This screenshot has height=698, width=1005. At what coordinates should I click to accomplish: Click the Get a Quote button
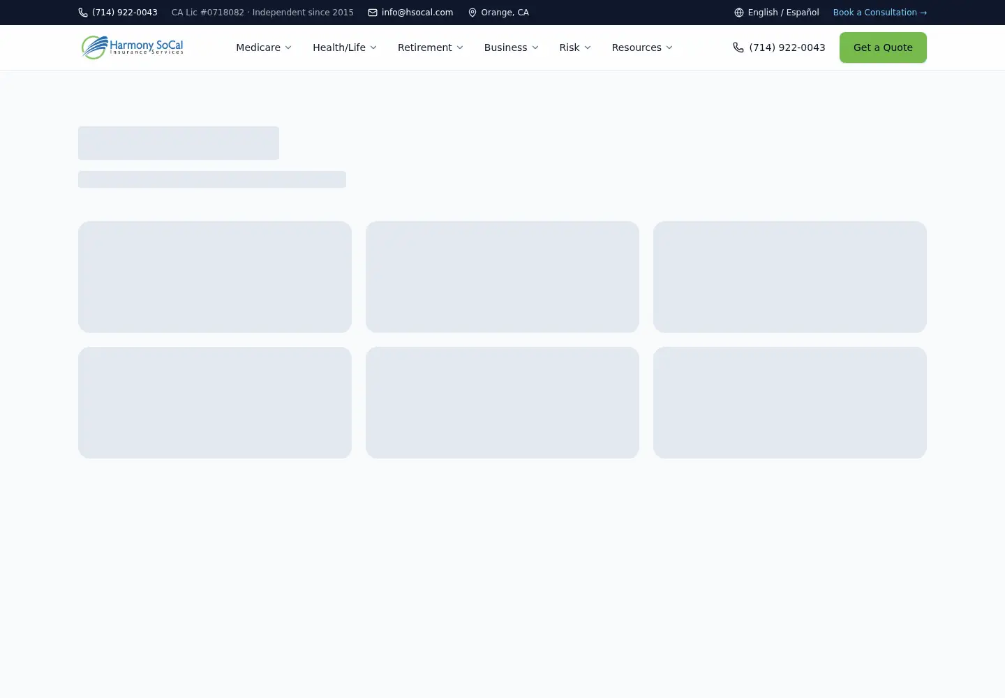883,47
